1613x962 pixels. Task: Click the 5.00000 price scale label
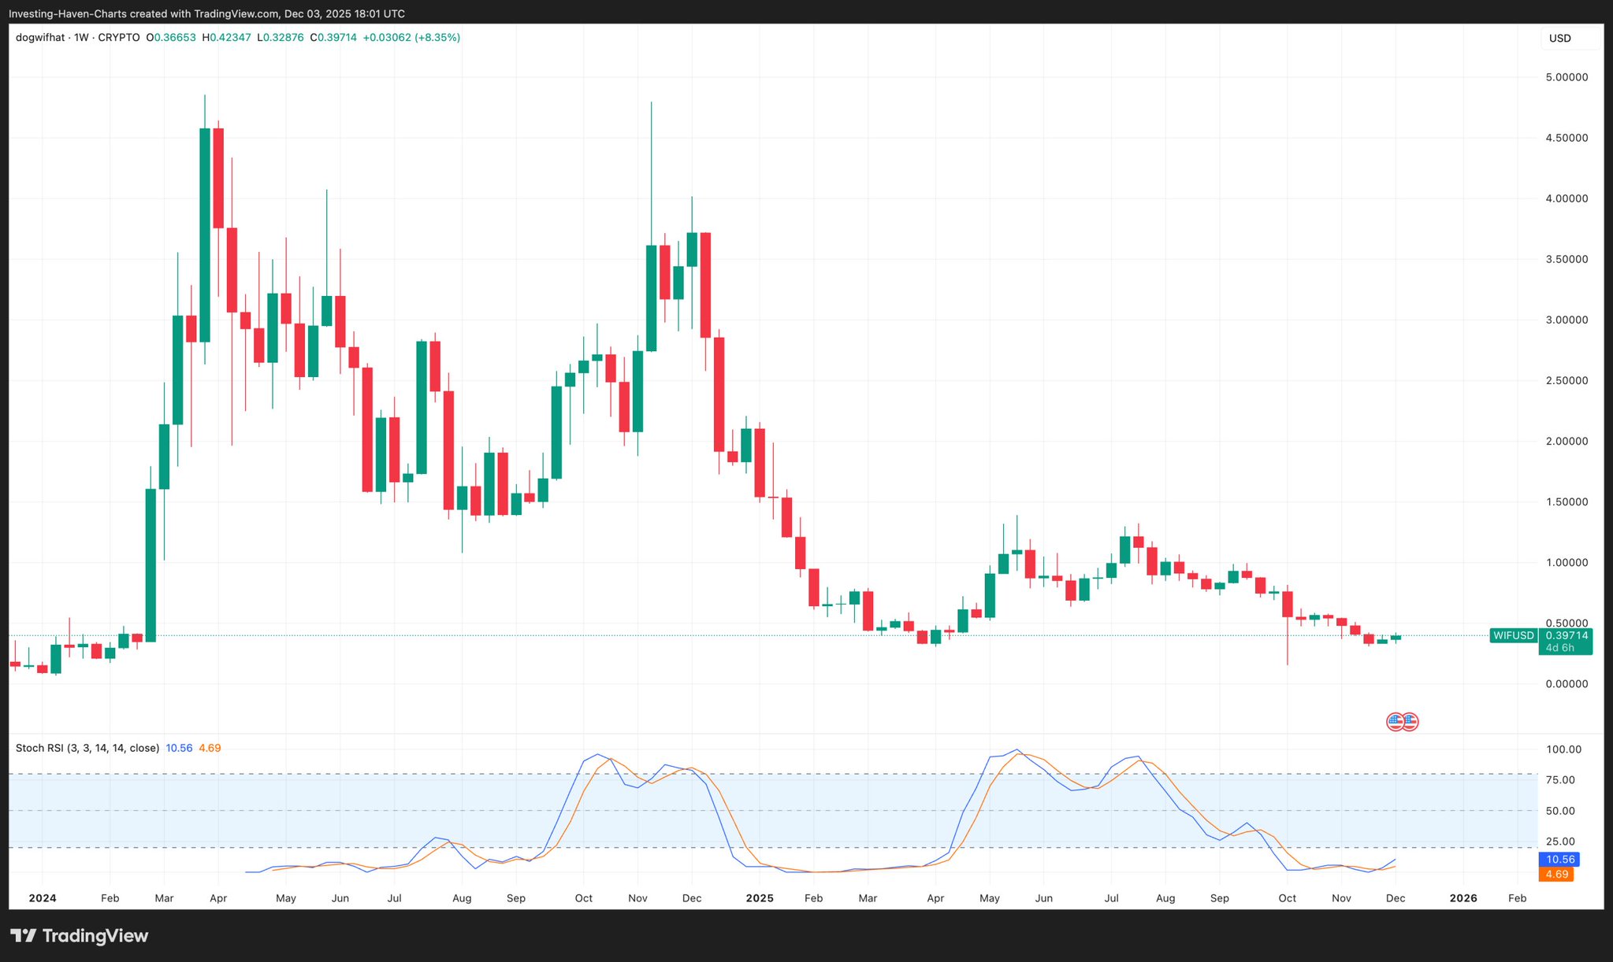1566,77
